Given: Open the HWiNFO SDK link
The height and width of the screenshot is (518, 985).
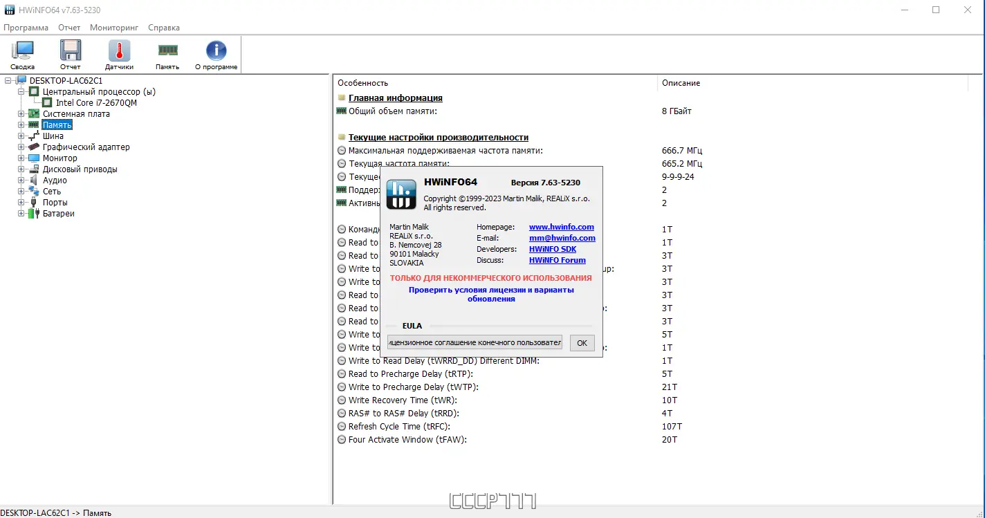Looking at the screenshot, I should 553,249.
